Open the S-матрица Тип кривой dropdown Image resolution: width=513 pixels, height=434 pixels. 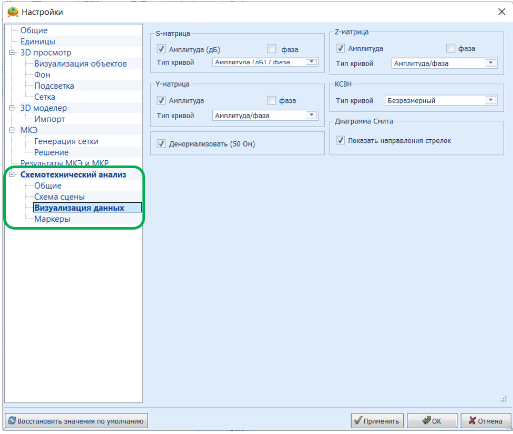tap(312, 63)
